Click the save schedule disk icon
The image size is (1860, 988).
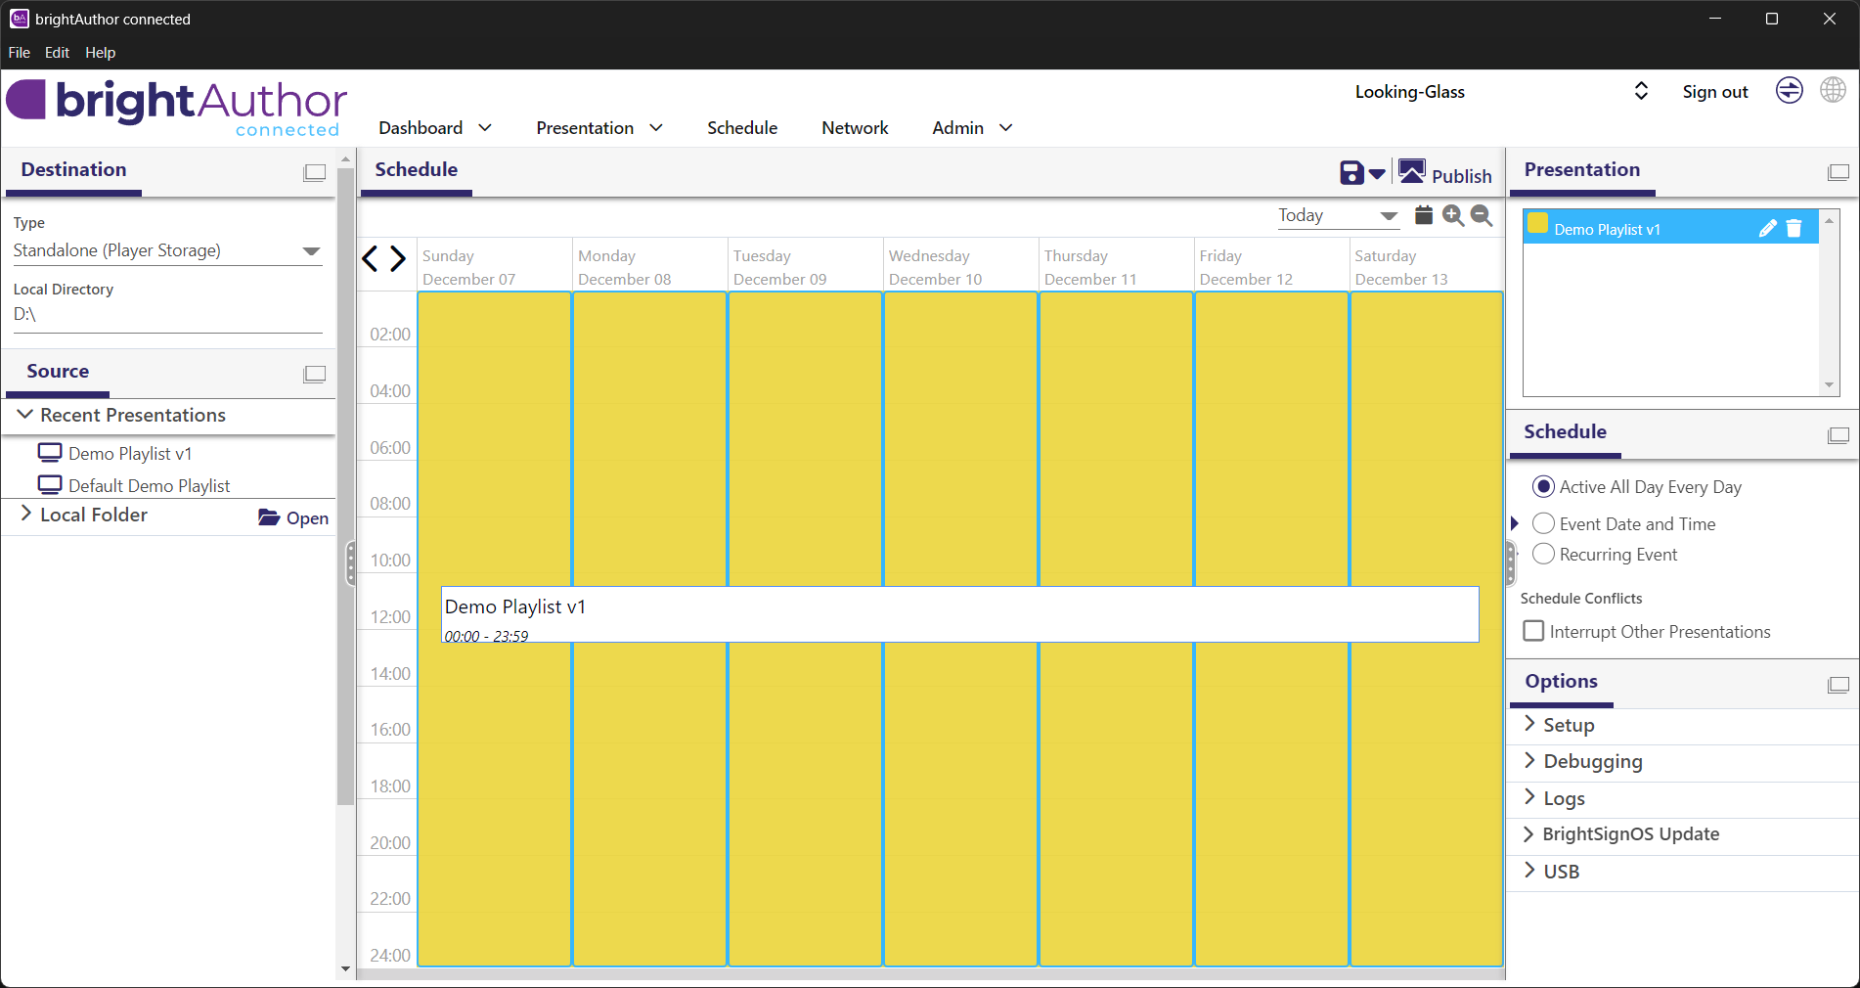(1351, 173)
